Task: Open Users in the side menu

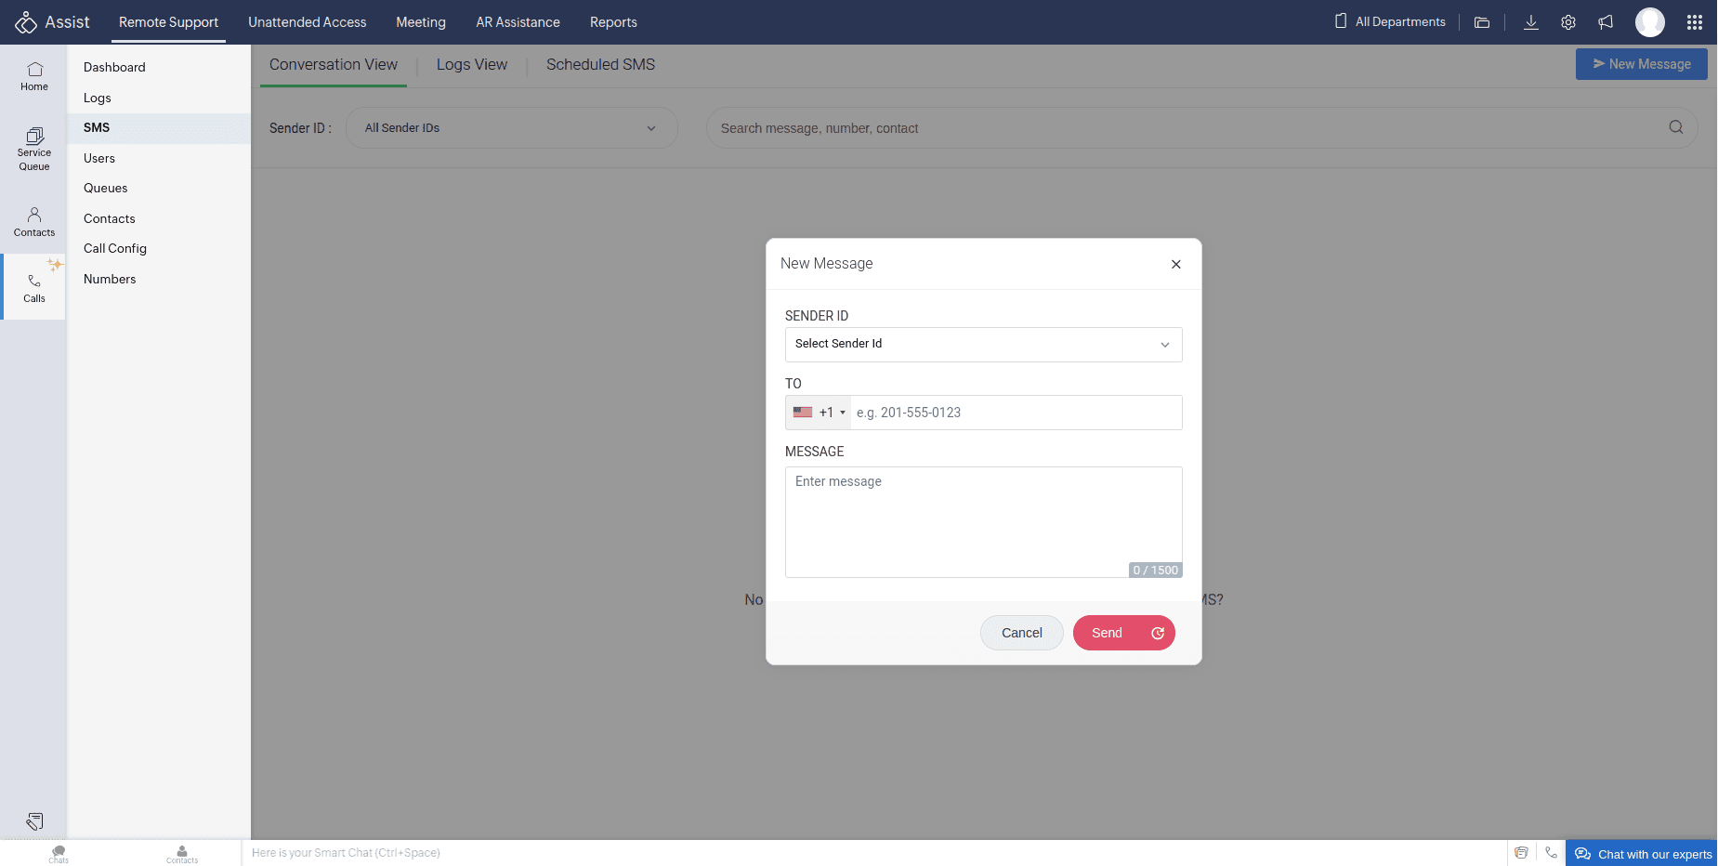Action: [x=159, y=158]
